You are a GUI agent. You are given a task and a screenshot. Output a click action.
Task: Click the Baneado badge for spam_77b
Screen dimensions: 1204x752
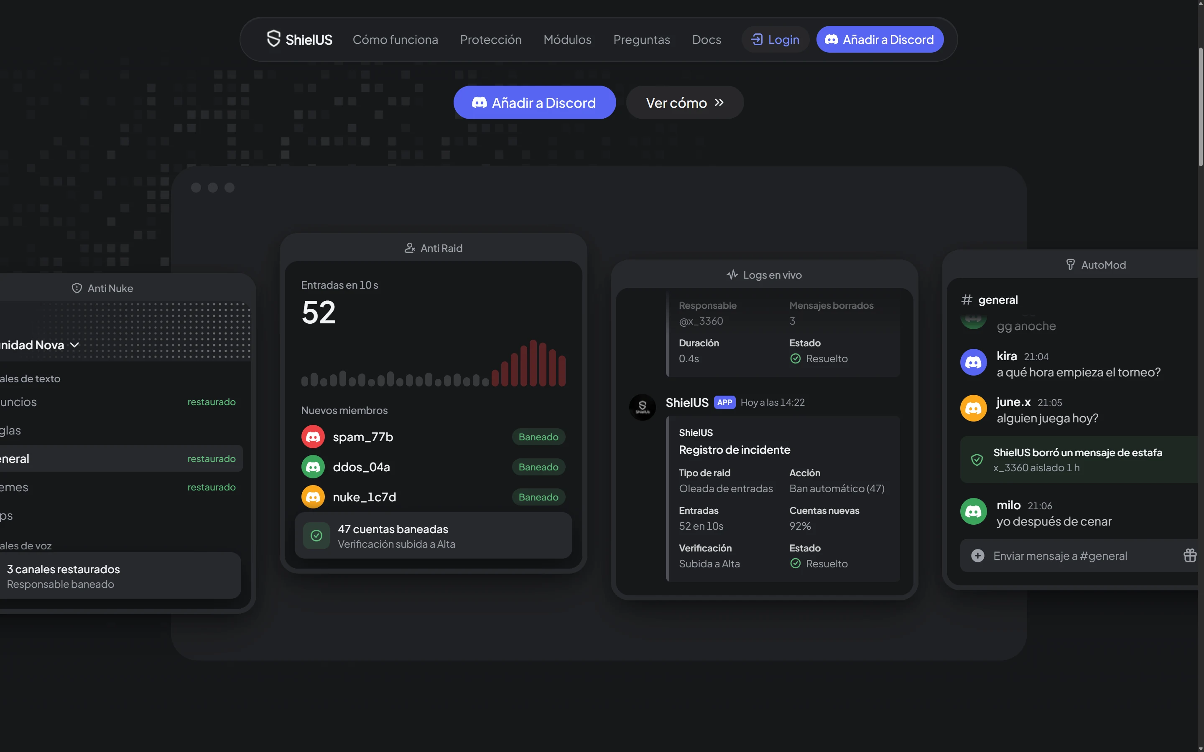click(x=538, y=437)
